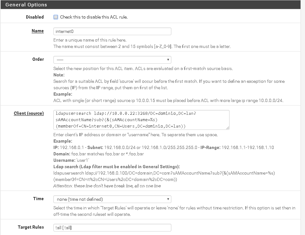
Task: Click the 'Check this to disable this ACL rule' label
Action: pyautogui.click(x=94, y=17)
